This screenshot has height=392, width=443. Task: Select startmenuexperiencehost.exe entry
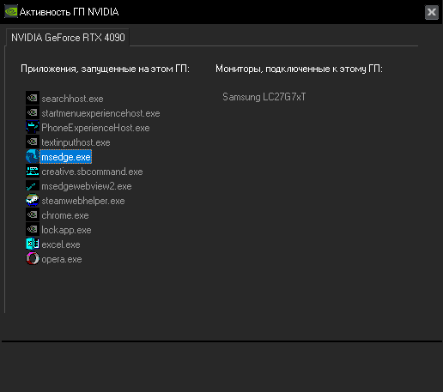click(100, 113)
